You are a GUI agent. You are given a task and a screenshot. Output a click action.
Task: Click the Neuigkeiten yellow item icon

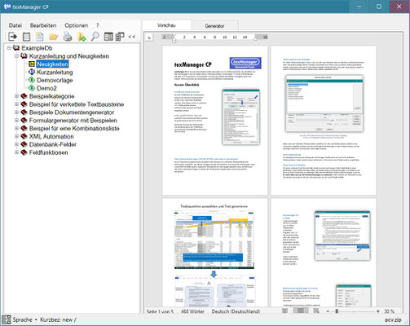(32, 64)
